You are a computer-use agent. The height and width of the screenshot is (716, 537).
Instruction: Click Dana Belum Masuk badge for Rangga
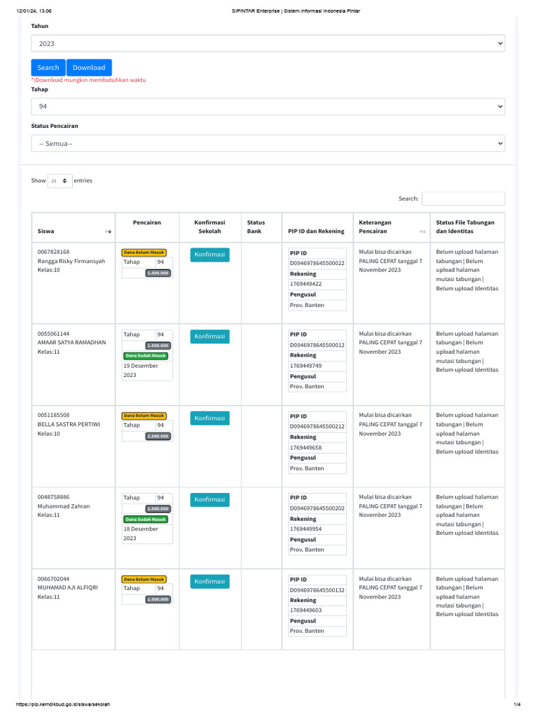144,252
